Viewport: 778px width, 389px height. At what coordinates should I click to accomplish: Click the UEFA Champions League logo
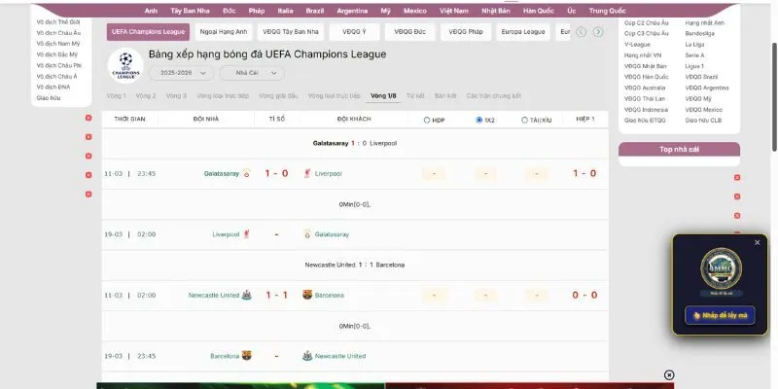[x=125, y=65]
